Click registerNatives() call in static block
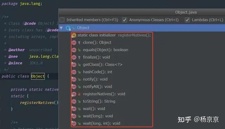The image size is (225, 129). pos(39,102)
